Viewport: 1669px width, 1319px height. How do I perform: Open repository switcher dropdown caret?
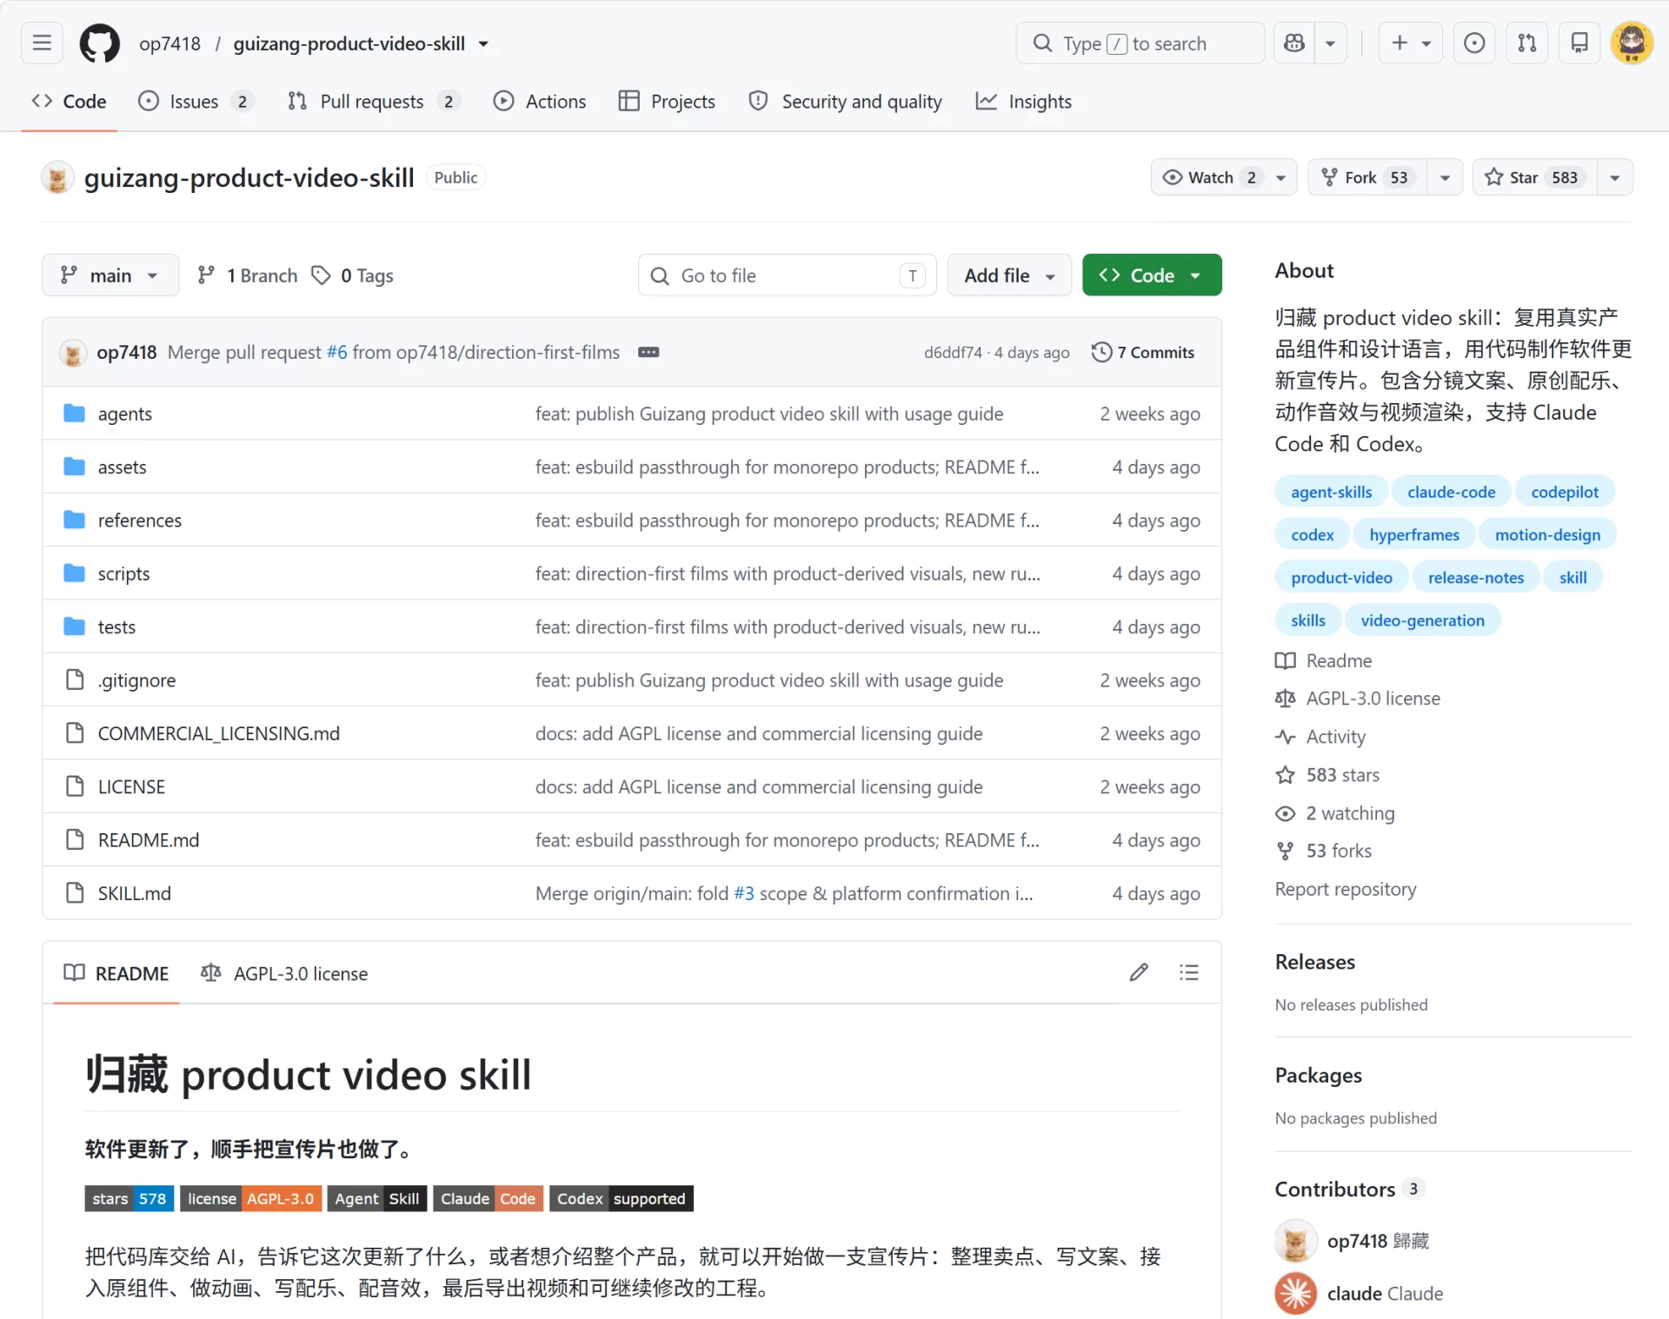click(x=484, y=43)
